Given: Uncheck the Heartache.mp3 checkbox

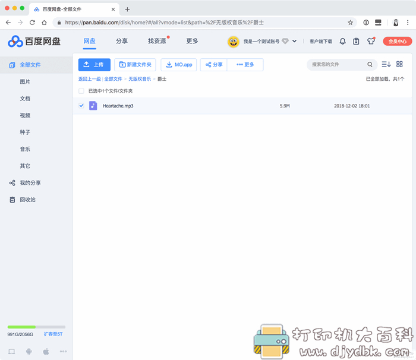Looking at the screenshot, I should coord(81,106).
